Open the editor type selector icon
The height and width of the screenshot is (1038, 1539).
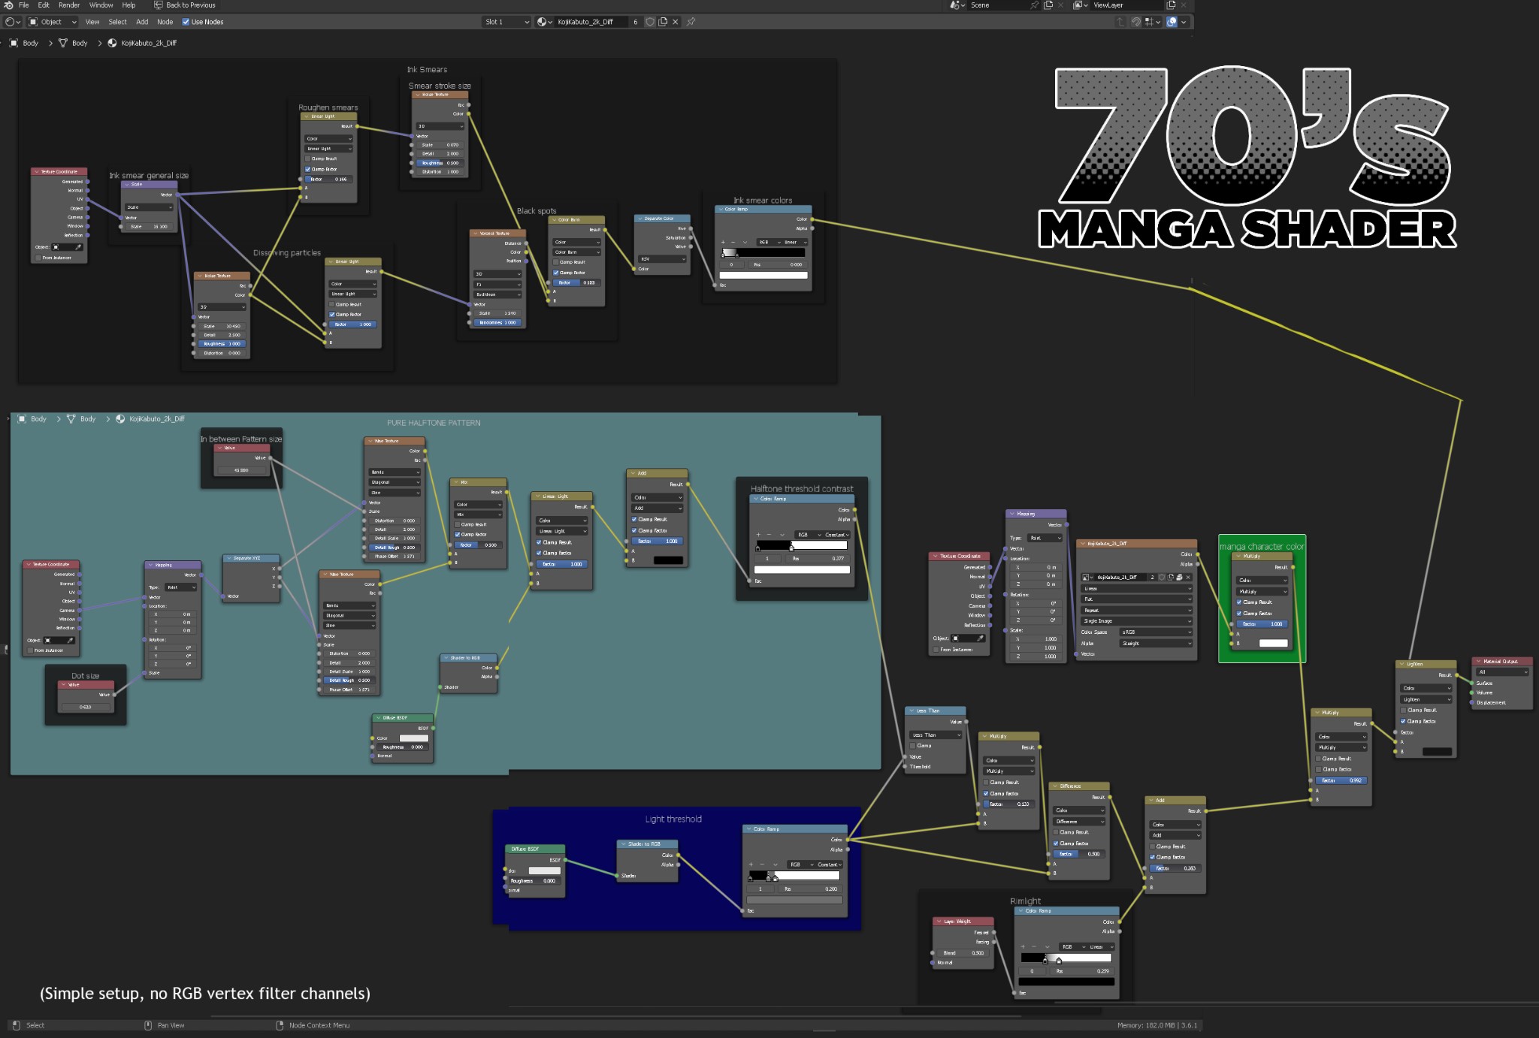[x=13, y=22]
